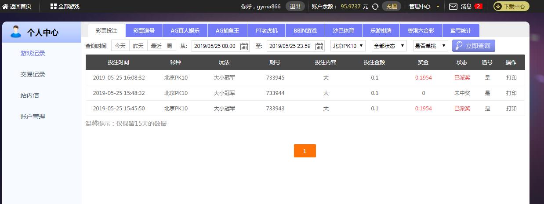
Task: Click the 温馨提示 data retention note
Action: point(126,124)
